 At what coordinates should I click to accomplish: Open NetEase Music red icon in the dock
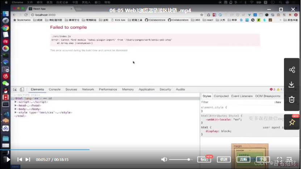click(x=5, y=76)
